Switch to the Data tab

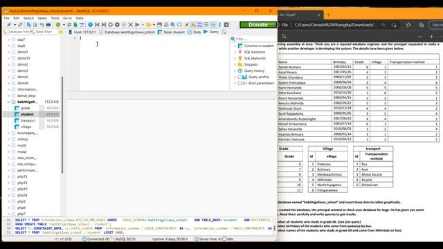point(195,32)
